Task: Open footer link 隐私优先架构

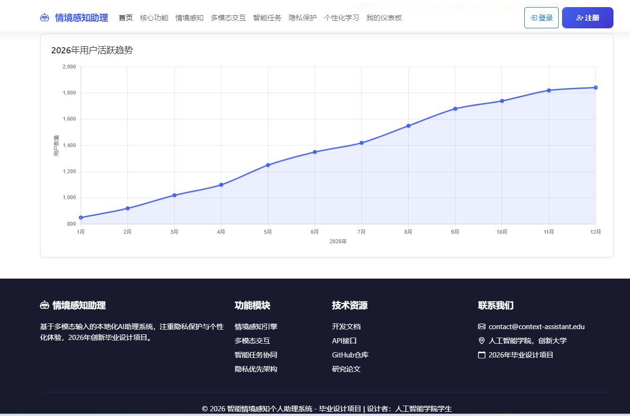Action: (x=256, y=369)
